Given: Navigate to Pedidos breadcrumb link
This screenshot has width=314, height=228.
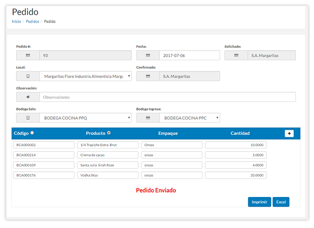Looking at the screenshot, I should tap(32, 21).
